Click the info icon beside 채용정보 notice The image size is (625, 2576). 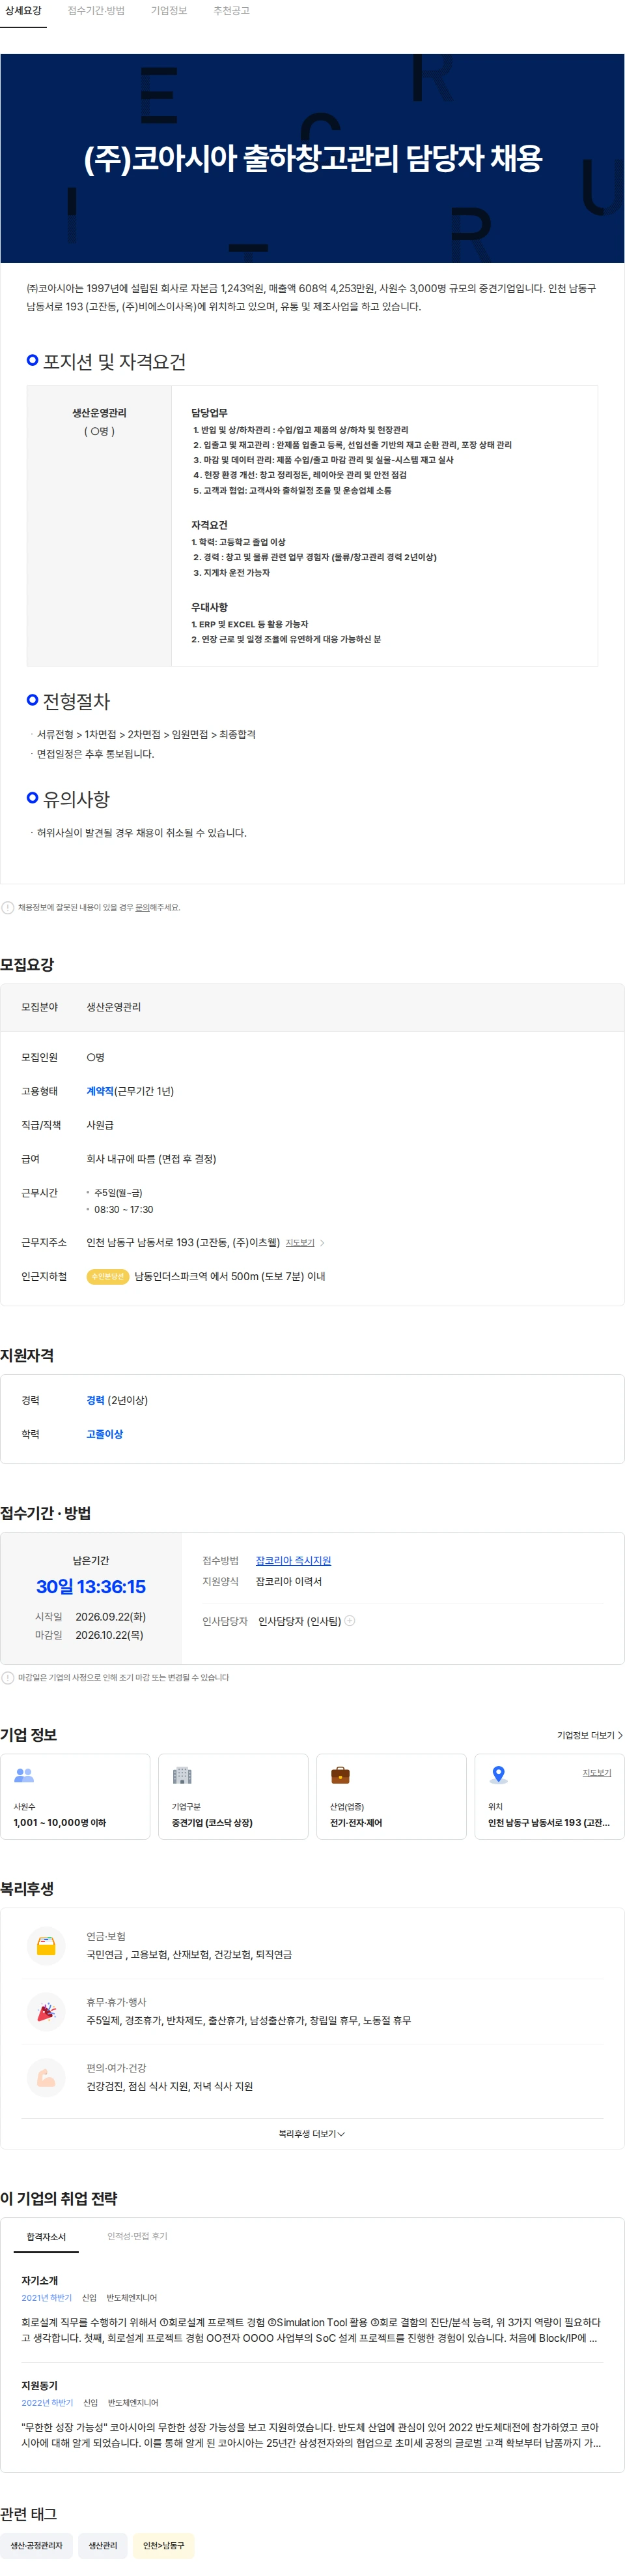[8, 907]
